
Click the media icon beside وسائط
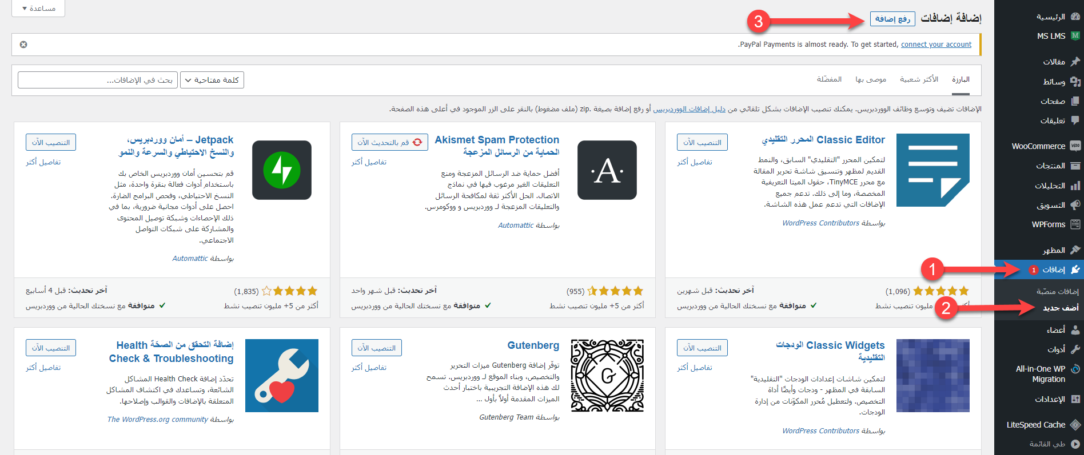tap(1075, 82)
